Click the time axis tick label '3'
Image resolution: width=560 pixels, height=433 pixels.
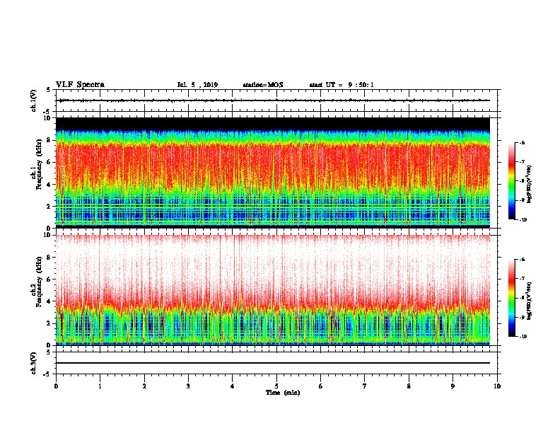tap(188, 386)
